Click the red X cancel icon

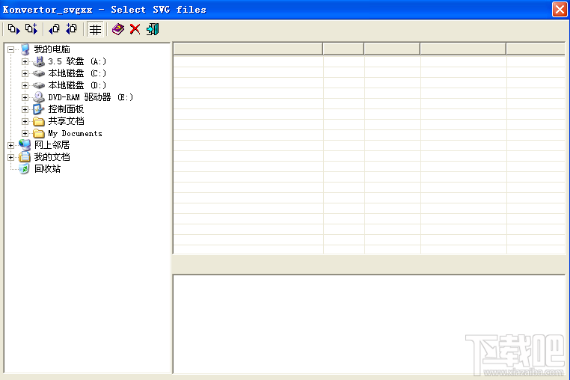135,29
